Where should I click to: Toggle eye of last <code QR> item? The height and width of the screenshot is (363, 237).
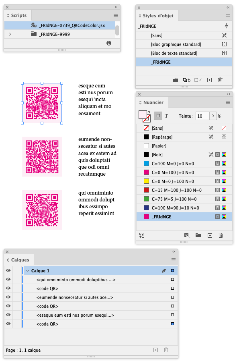(x=8, y=324)
